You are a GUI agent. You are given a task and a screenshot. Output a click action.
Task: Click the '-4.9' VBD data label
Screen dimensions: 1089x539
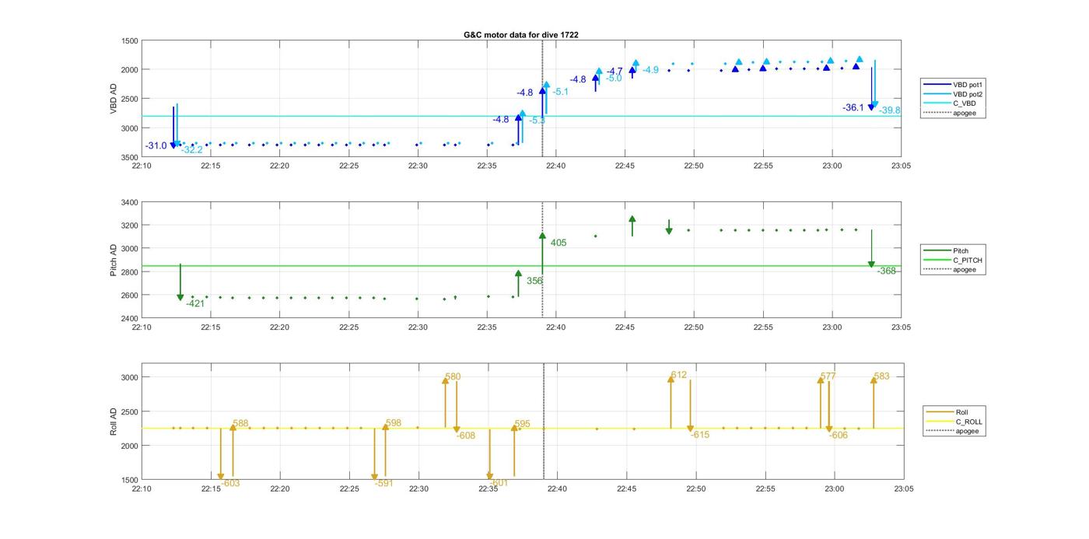tap(650, 70)
